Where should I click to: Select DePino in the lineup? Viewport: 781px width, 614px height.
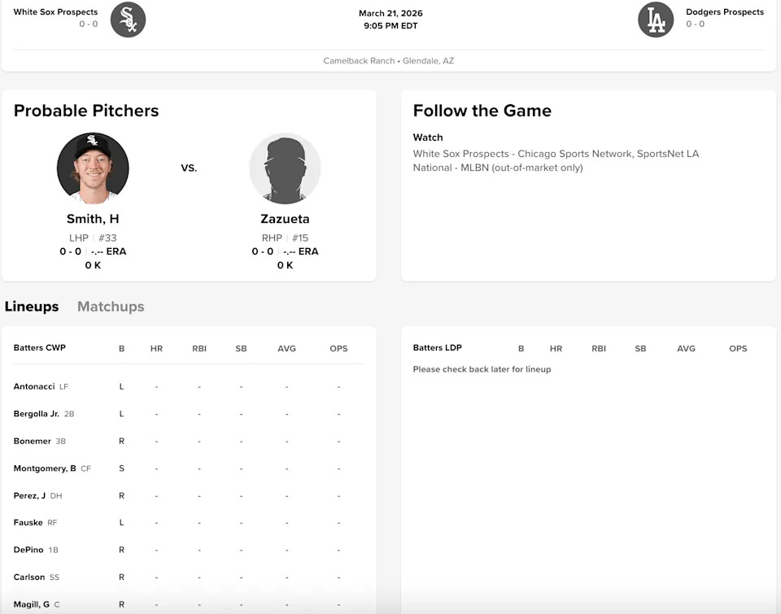(x=29, y=550)
